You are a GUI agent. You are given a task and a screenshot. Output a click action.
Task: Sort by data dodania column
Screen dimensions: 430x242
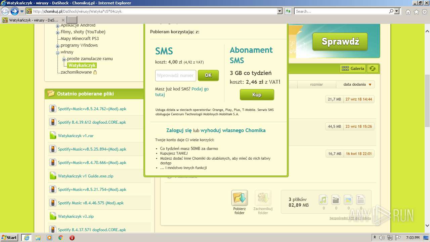pyautogui.click(x=355, y=84)
